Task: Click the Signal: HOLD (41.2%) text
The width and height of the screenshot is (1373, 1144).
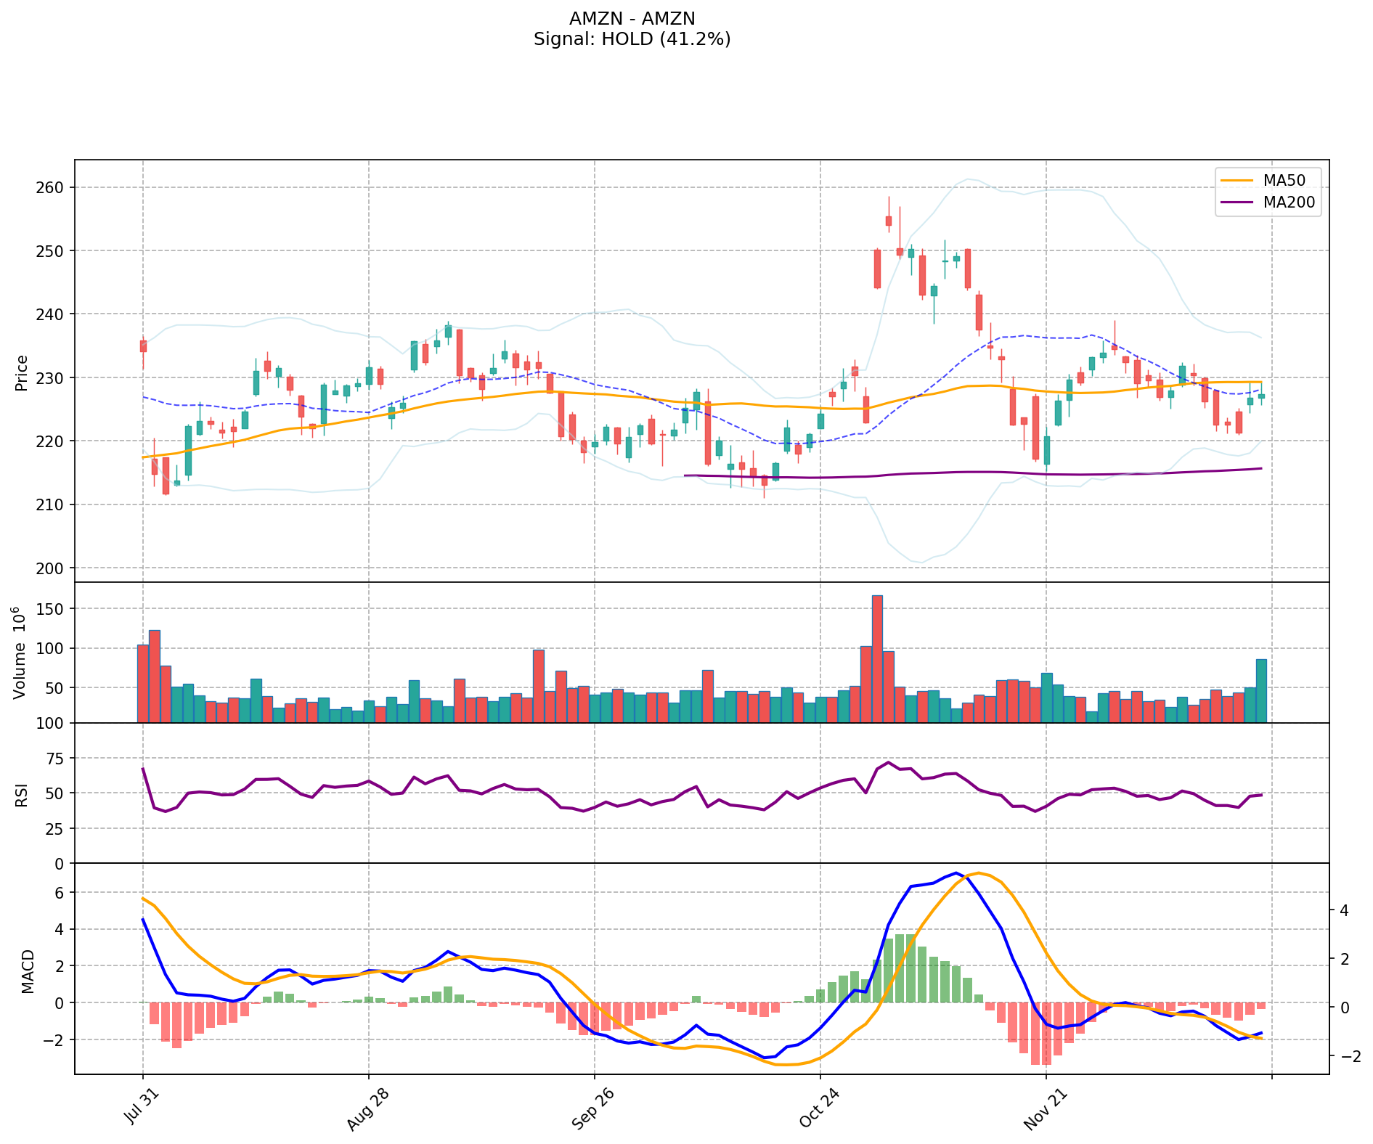Action: coord(632,39)
